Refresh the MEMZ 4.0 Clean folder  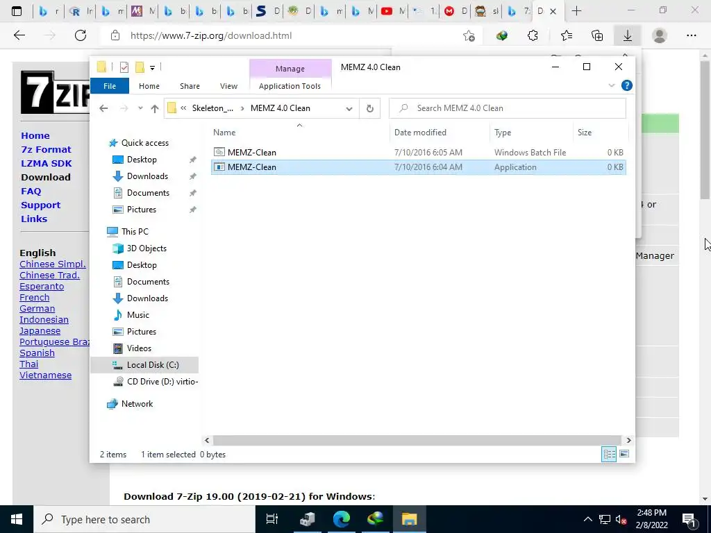[369, 108]
